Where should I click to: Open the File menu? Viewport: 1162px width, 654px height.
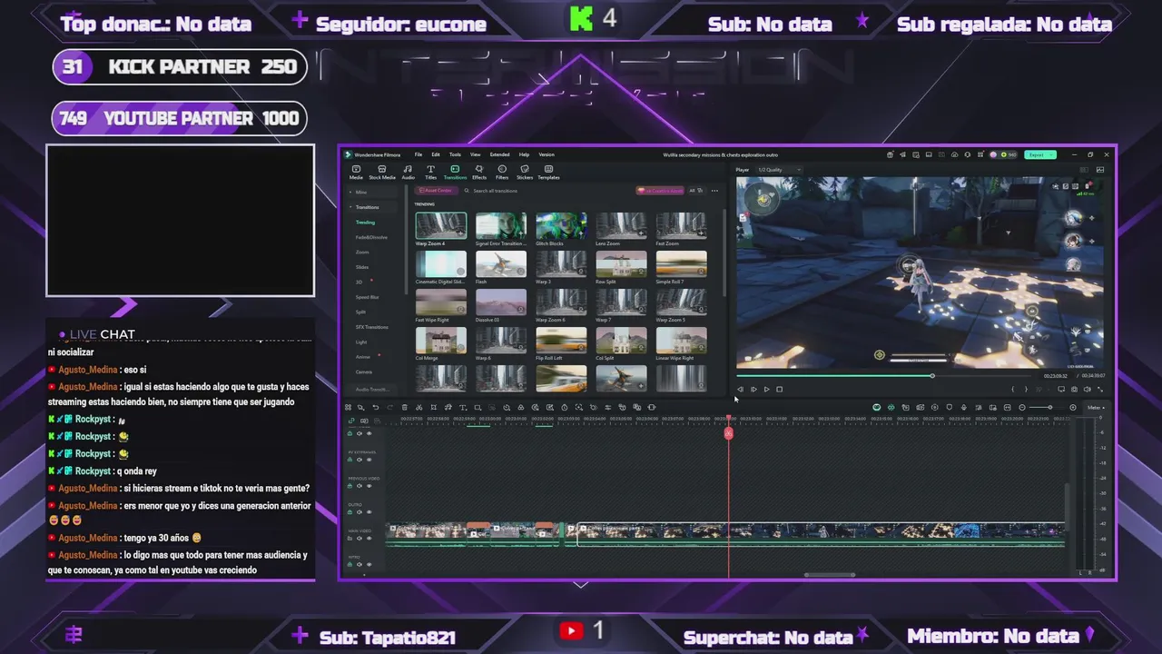419,154
